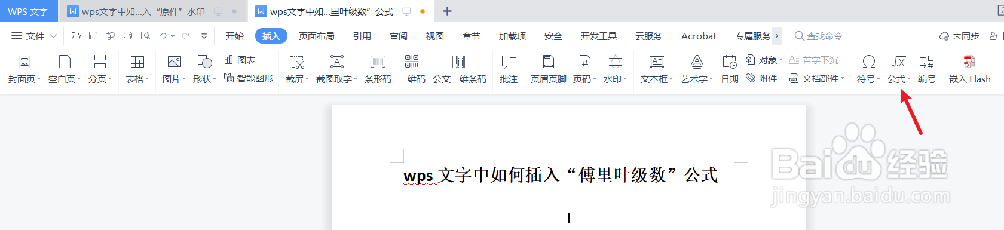Open the 加载项 tab
The width and height of the screenshot is (1004, 230).
point(513,36)
